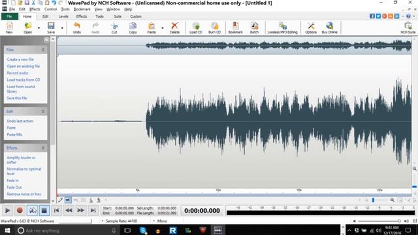
Task: Click the 'Record audio' link
Action: coord(18,73)
